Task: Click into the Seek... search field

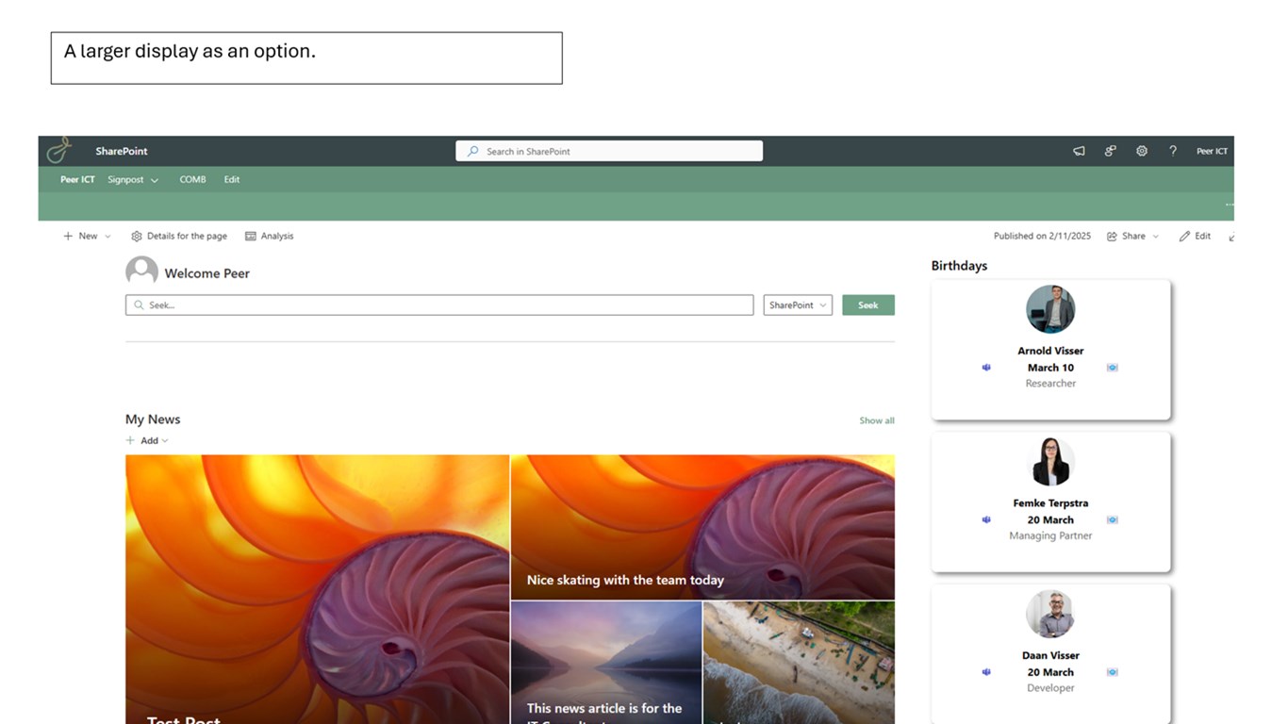Action: pyautogui.click(x=439, y=304)
